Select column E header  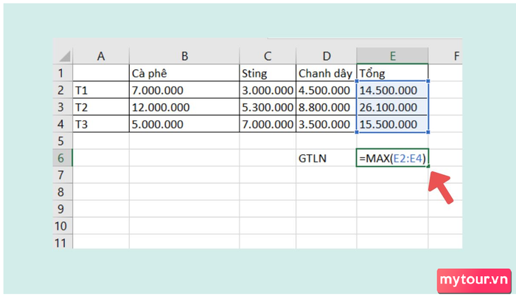click(x=393, y=56)
